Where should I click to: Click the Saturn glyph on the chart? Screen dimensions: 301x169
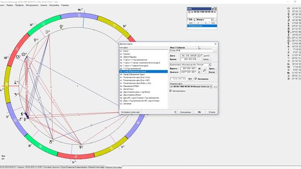16,94
